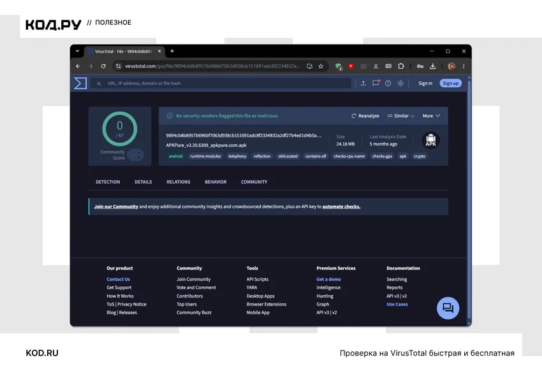
Task: Click the android tag
Action: point(175,156)
